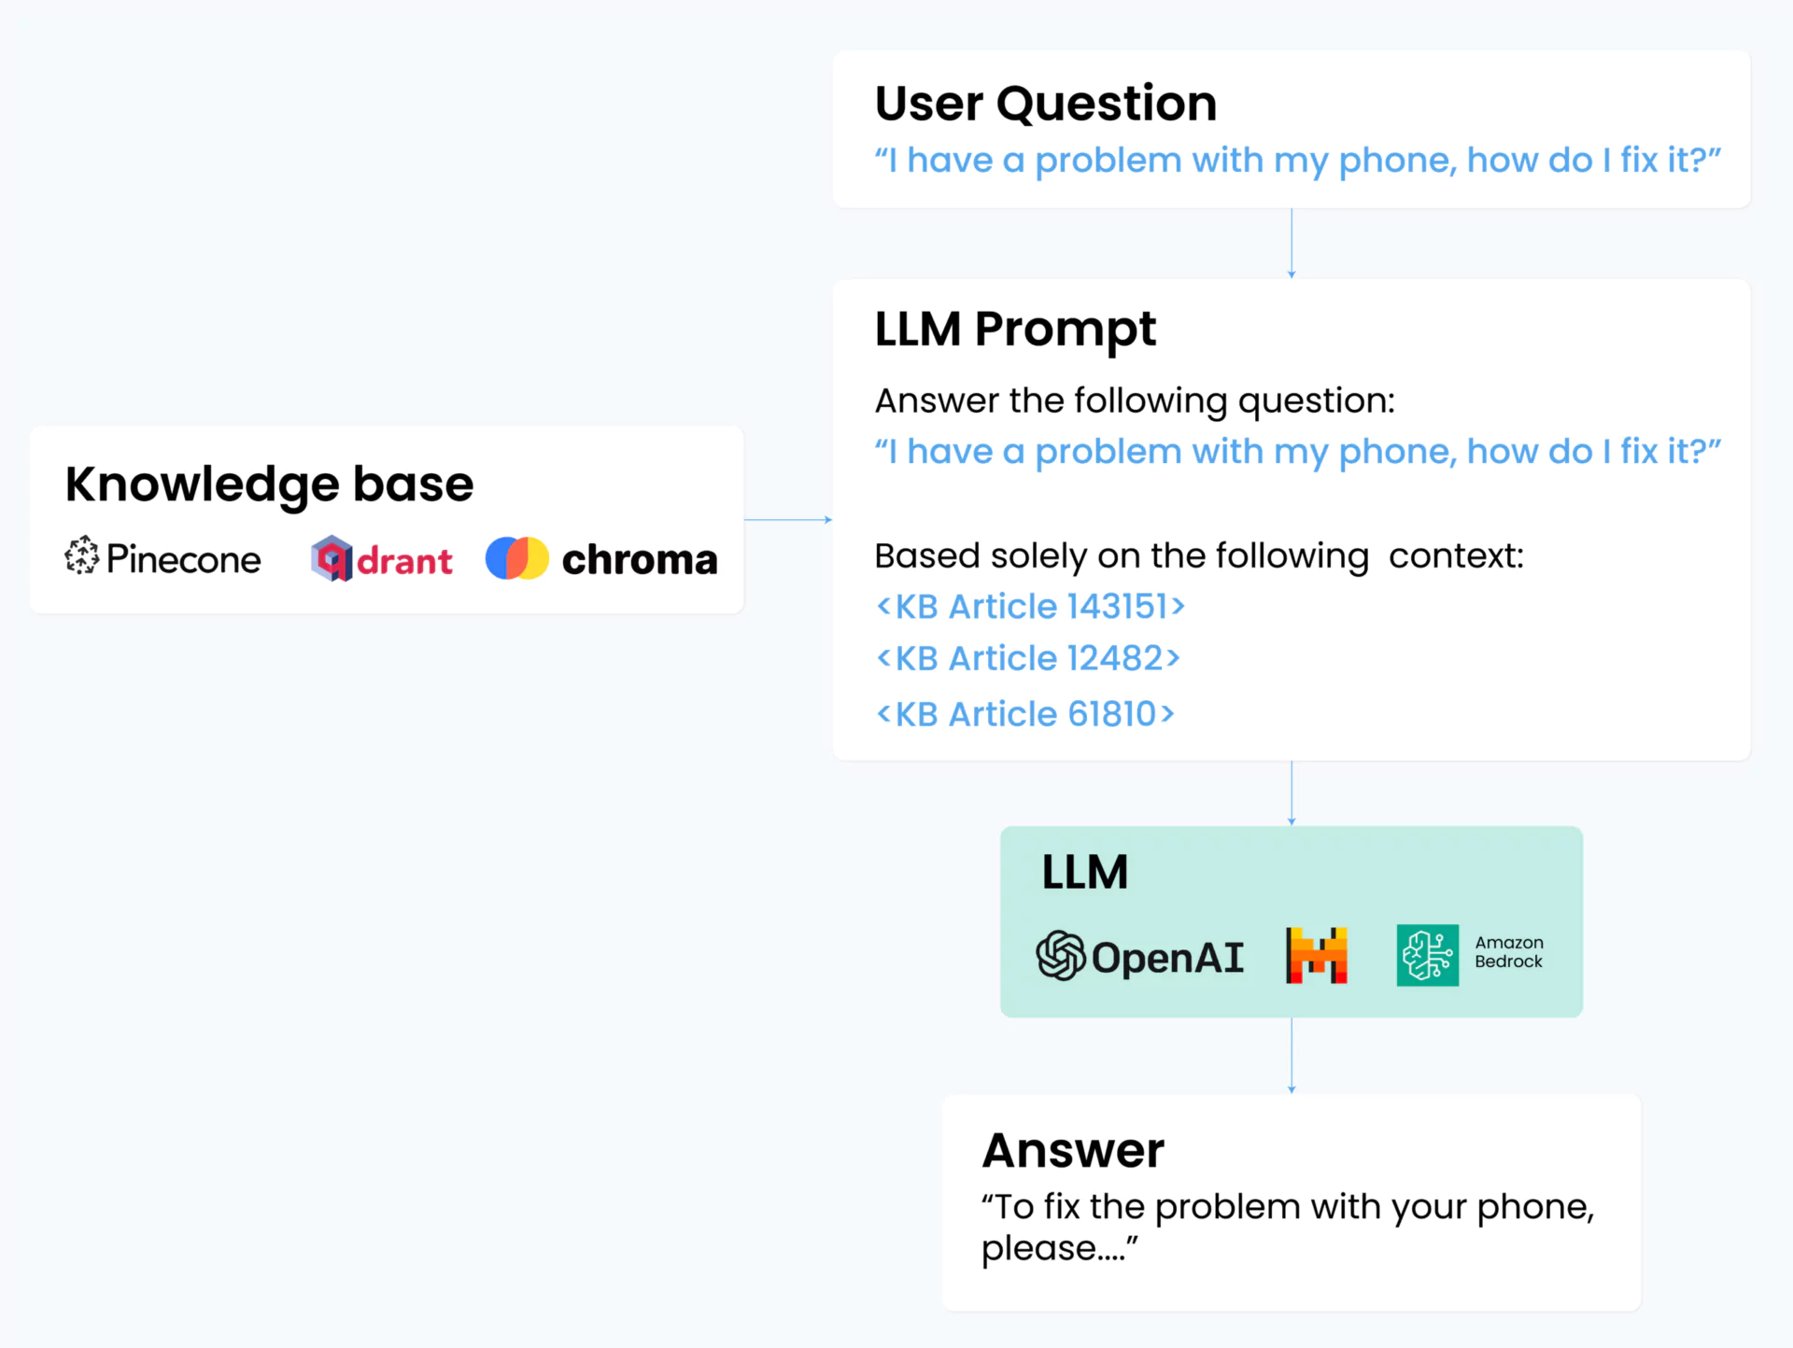Click the chroma wordmark text
The height and width of the screenshot is (1348, 1793).
640,559
